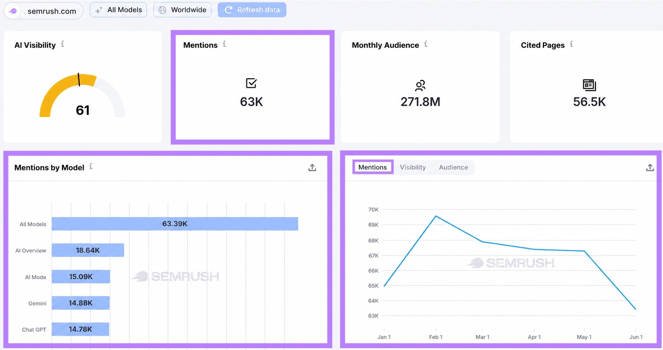Viewport: 663px width, 350px height.
Task: Export the Mentions by Model chart
Action: pyautogui.click(x=312, y=167)
